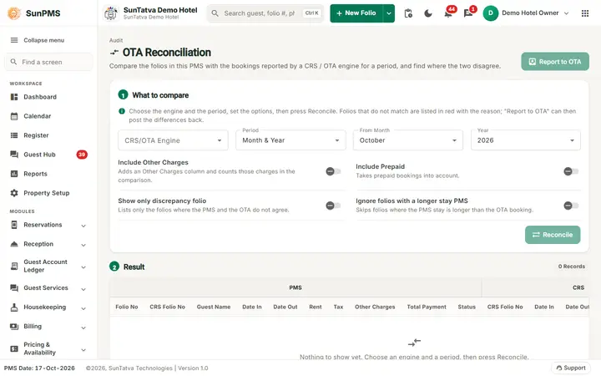Enable Include Other Charges toggle
Screen dimensions: 601x376
point(333,171)
